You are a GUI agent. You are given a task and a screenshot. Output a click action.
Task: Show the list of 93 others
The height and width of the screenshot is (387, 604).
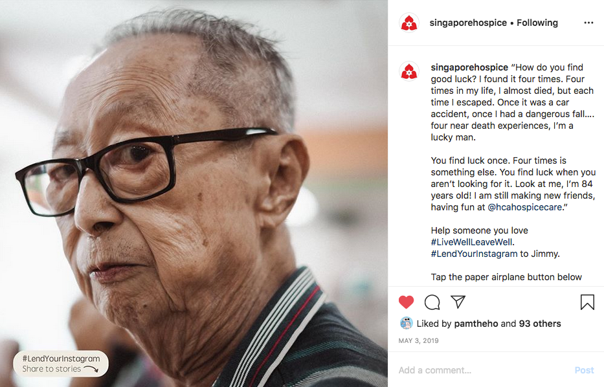[540, 324]
